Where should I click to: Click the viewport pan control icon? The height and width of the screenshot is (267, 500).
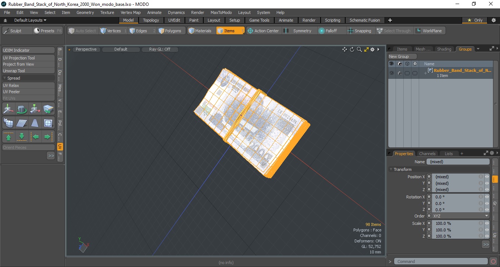point(344,50)
